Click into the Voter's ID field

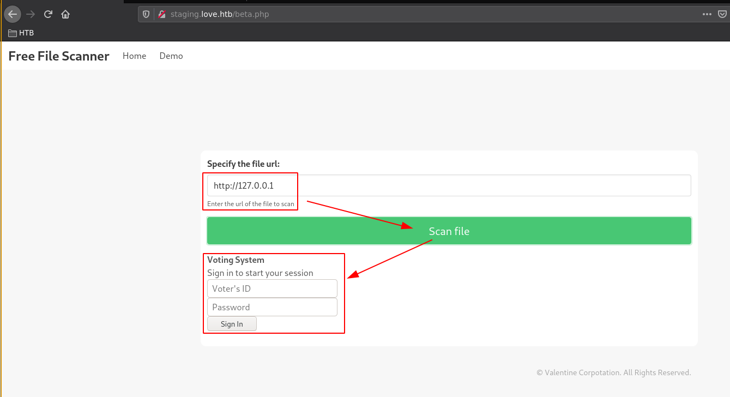click(x=272, y=288)
